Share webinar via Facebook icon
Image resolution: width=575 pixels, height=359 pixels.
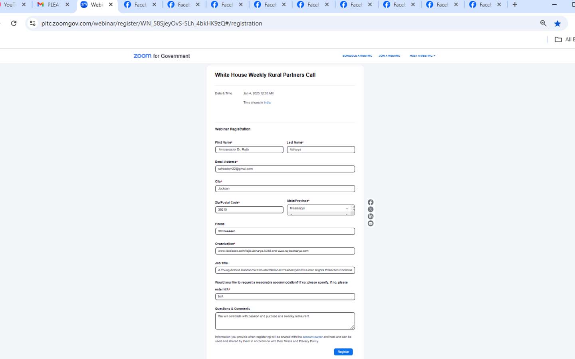tap(371, 202)
